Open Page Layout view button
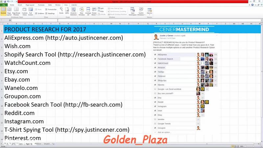The width and height of the screenshot is (263, 148). pyautogui.click(x=9, y=11)
